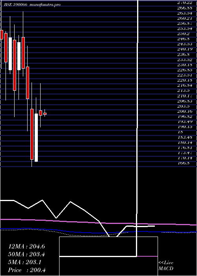Image resolution: width=197 pixels, height=276 pixels.
Task: Select the 236.8 price axis label
Action: pos(184,54)
